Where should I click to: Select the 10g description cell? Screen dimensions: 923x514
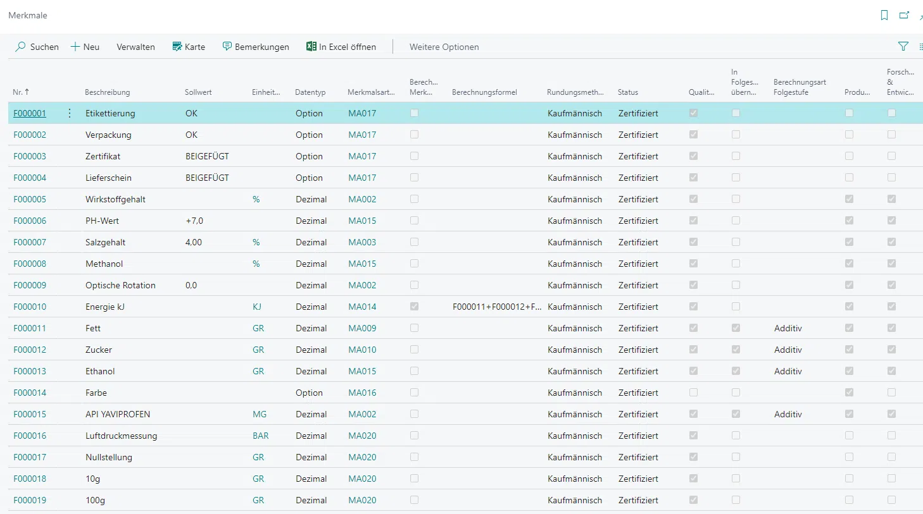pyautogui.click(x=93, y=479)
